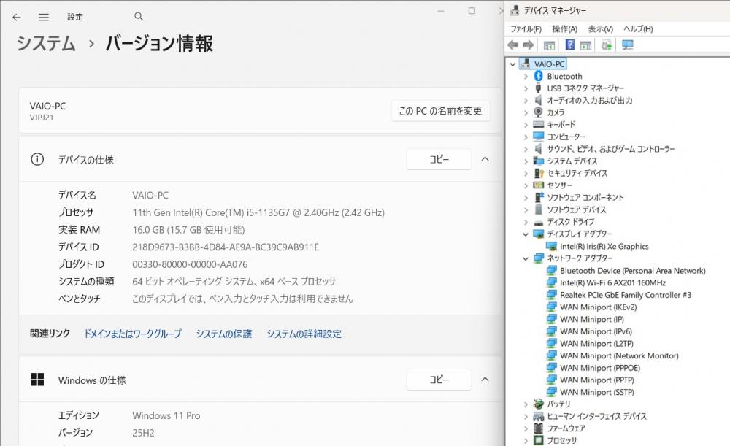Screen dimensions: 730x446
Task: Click the camera category icon in device tree
Action: pos(539,112)
